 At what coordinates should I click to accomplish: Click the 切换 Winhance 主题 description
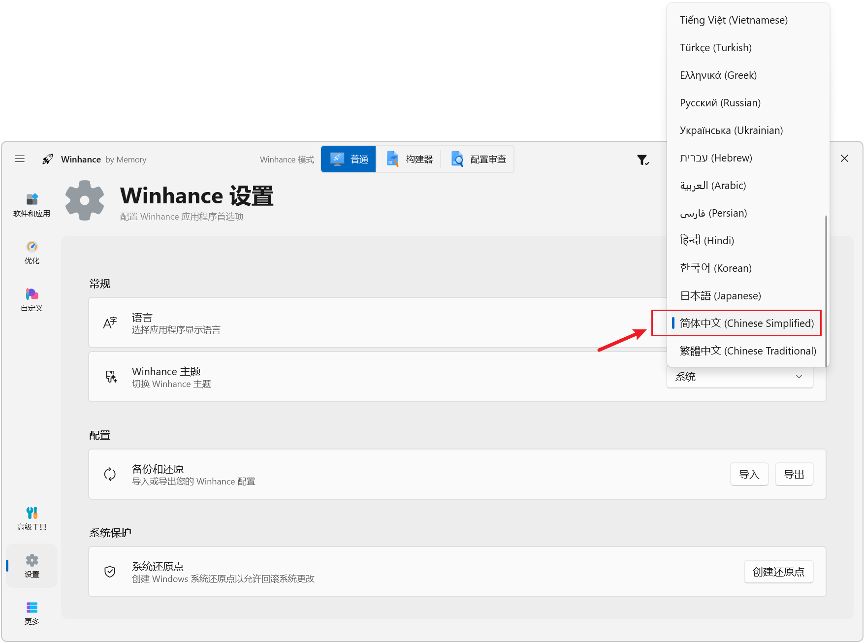point(171,384)
